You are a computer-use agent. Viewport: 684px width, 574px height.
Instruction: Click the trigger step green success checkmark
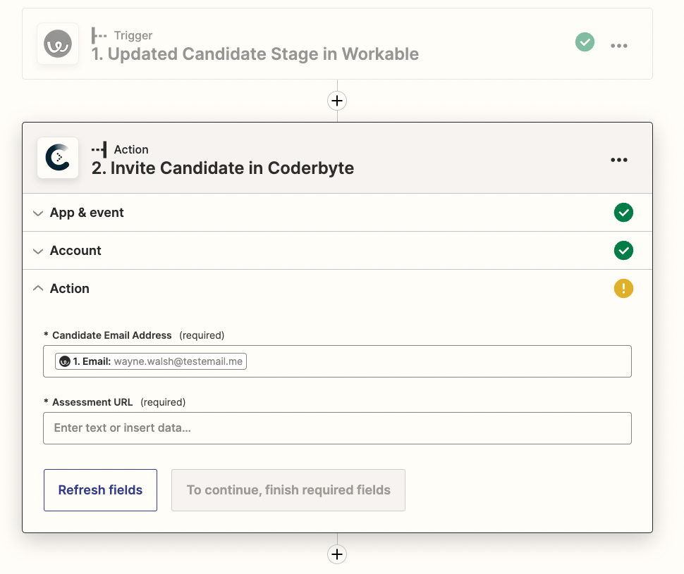(585, 42)
